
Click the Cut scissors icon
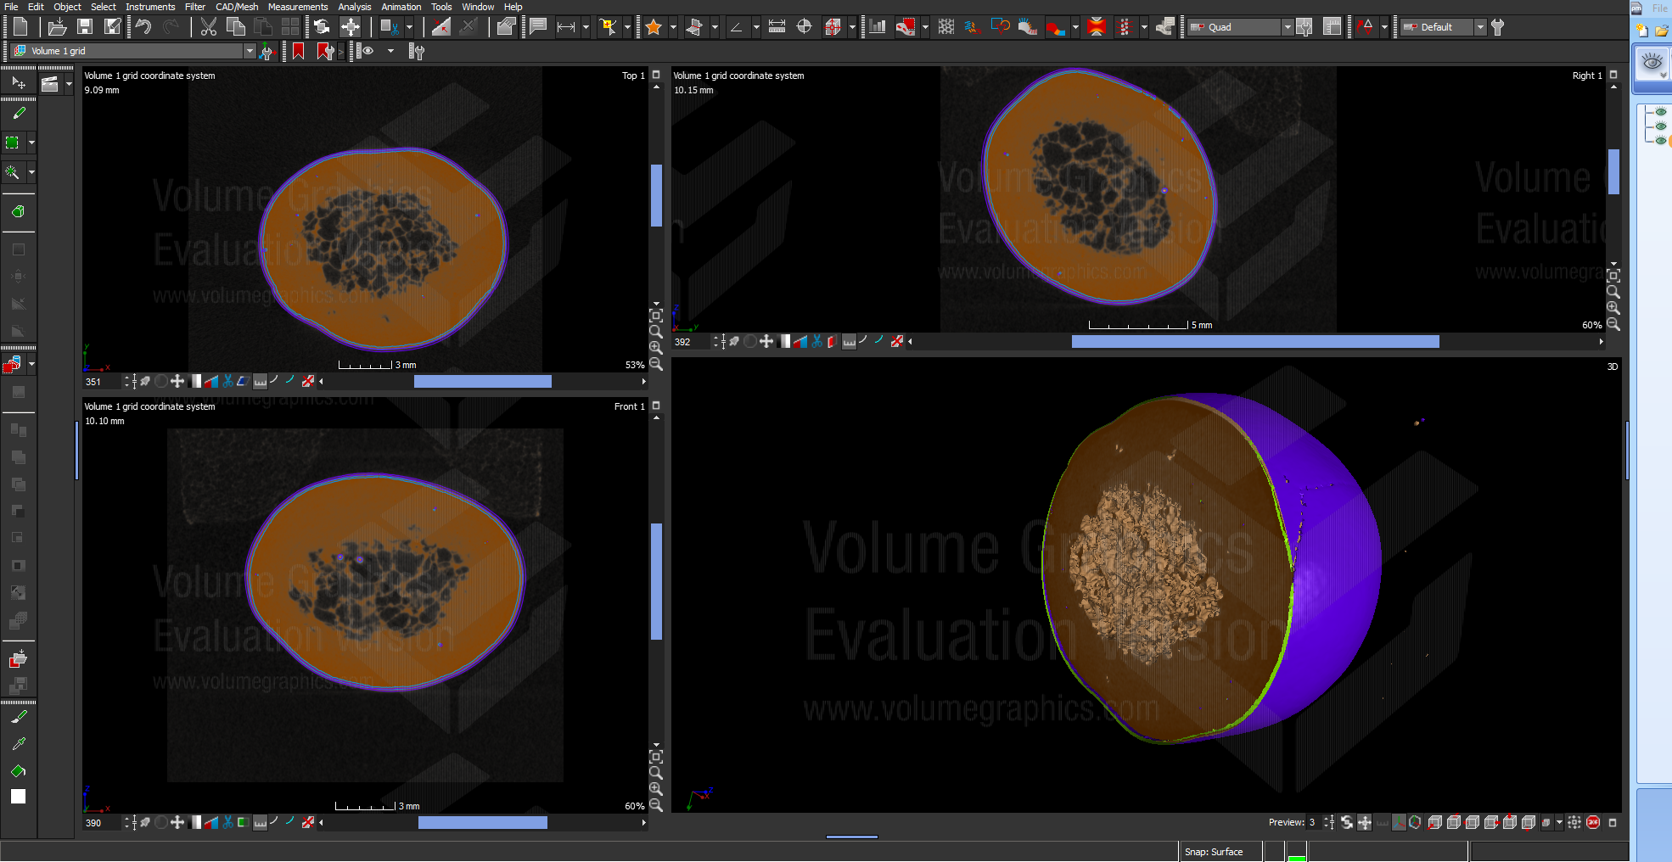[x=208, y=27]
